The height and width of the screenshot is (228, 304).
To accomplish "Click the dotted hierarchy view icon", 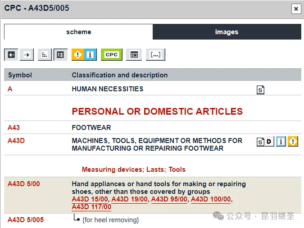I will 44,54.
